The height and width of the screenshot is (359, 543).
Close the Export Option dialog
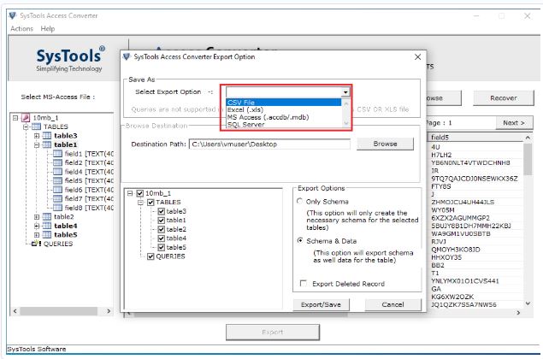(x=417, y=56)
